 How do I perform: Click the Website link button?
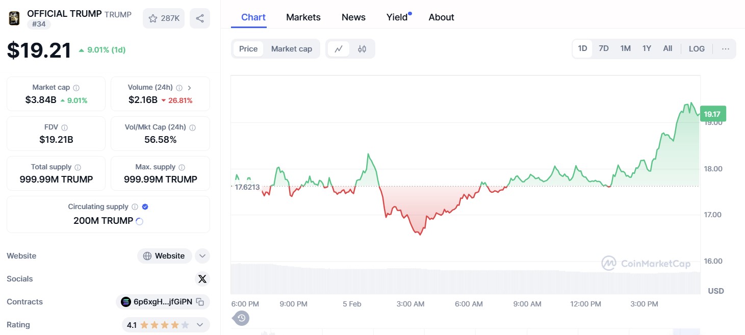(164, 256)
